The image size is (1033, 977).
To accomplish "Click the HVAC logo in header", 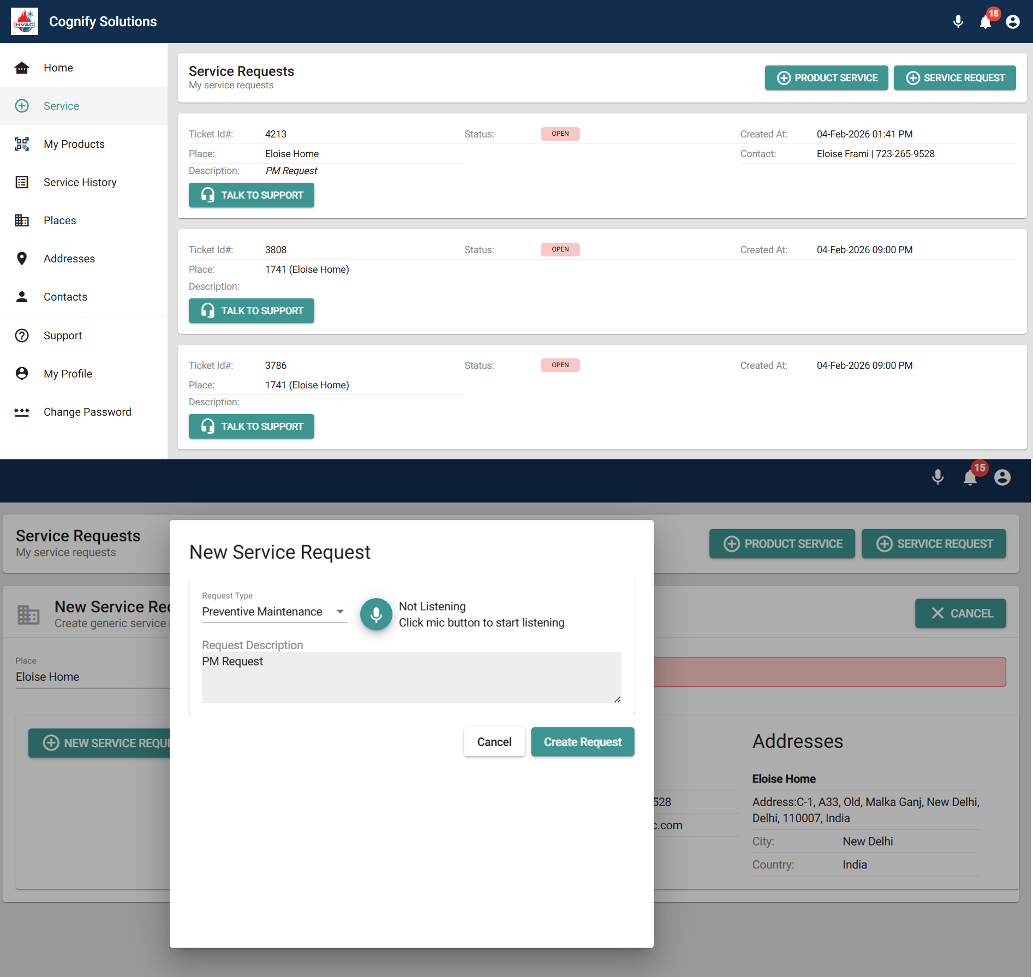I will pyautogui.click(x=25, y=21).
